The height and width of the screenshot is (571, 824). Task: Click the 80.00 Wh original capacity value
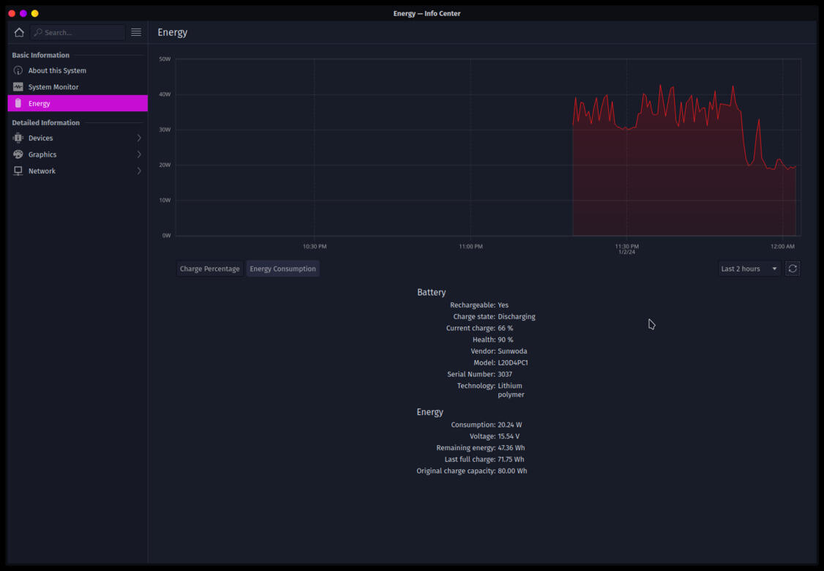[512, 471]
